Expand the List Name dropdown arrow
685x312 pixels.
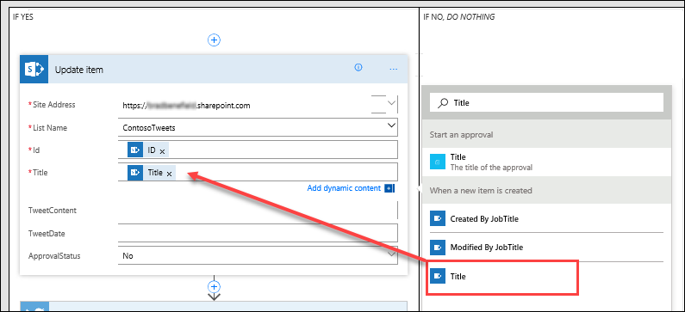click(x=391, y=125)
